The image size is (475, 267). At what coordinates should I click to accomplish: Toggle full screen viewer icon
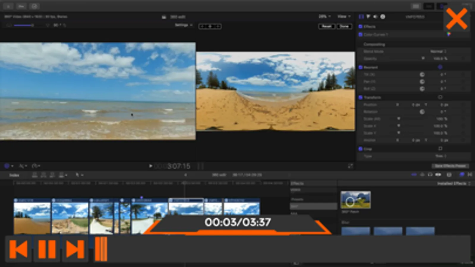coord(350,166)
